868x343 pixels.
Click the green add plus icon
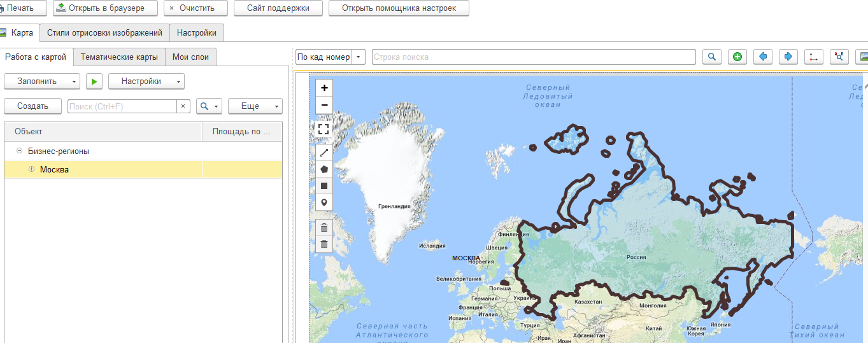[x=737, y=57]
